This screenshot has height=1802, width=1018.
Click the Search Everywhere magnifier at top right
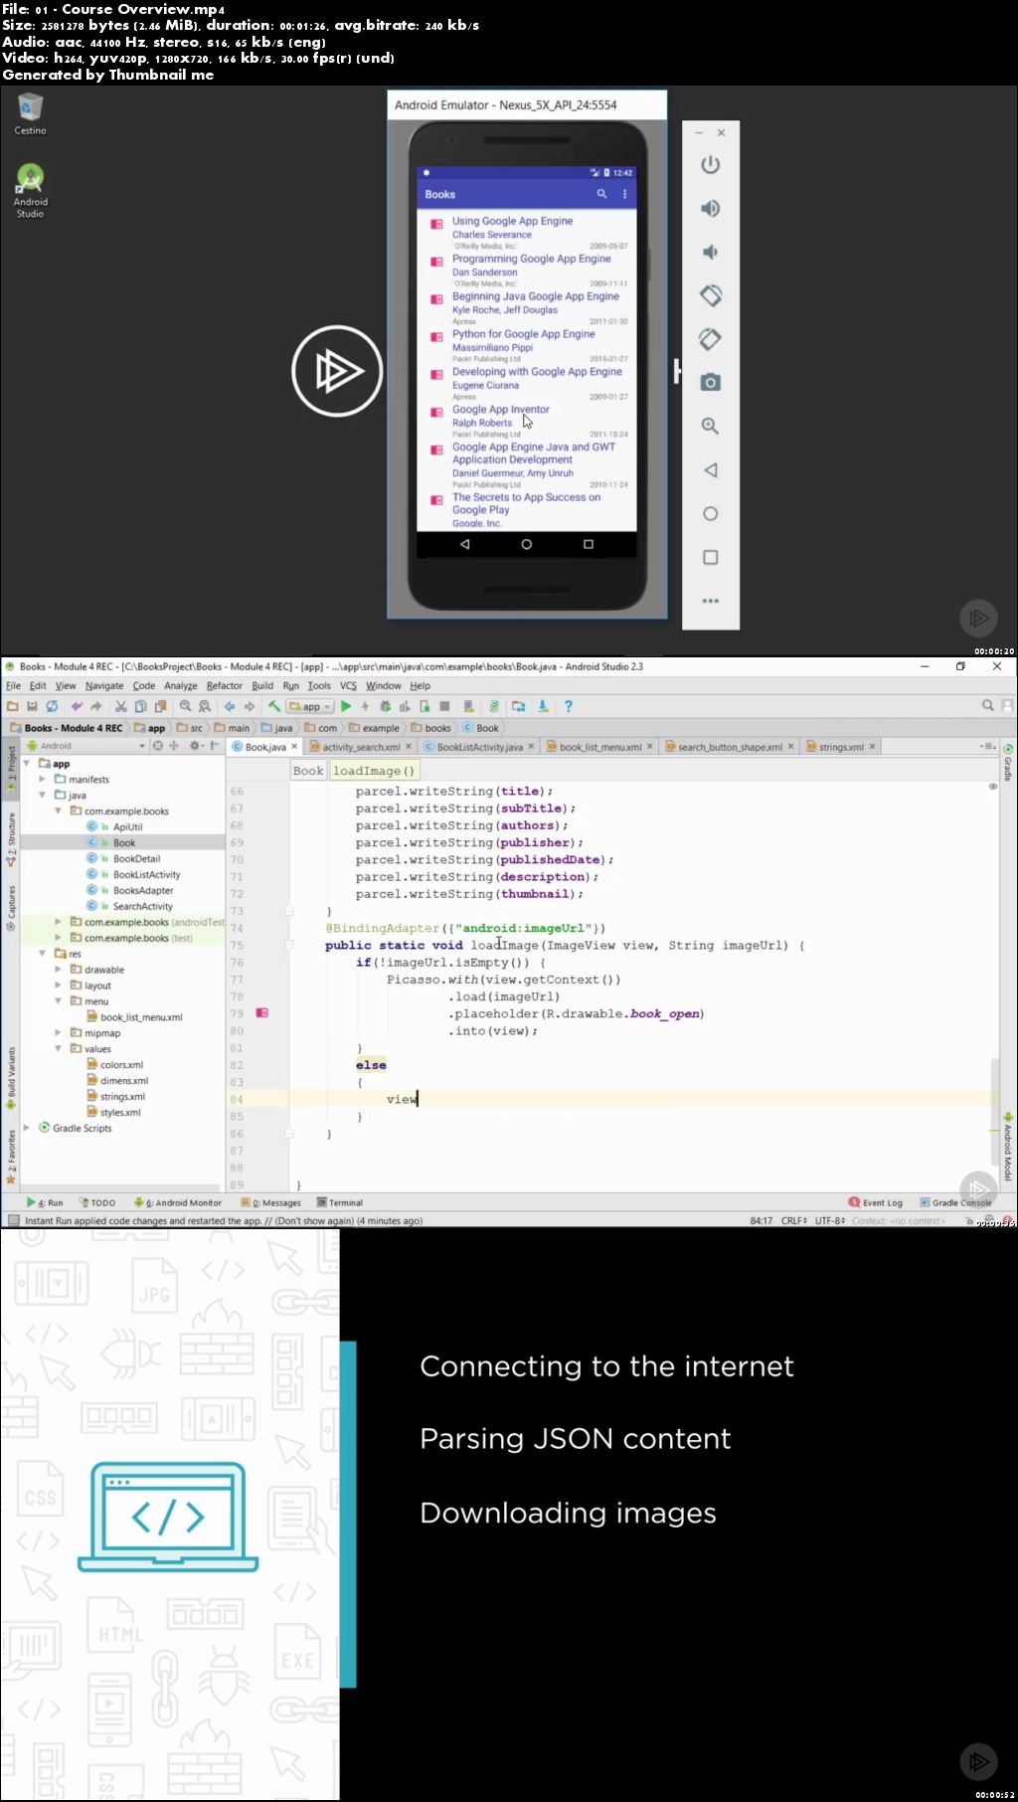[x=988, y=705]
